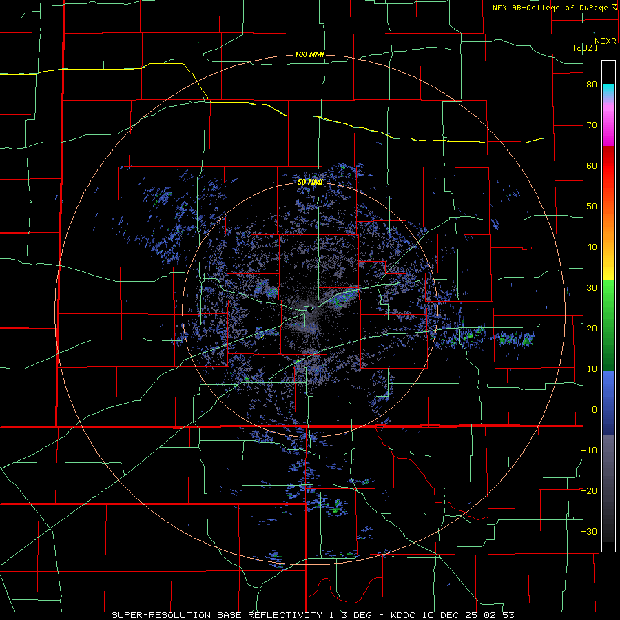Click the "100 NMI" range ring label
Viewport: 620px width, 620px height.
tap(309, 54)
